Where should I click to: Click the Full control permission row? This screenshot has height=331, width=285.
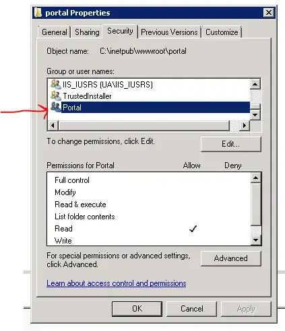coord(149,180)
